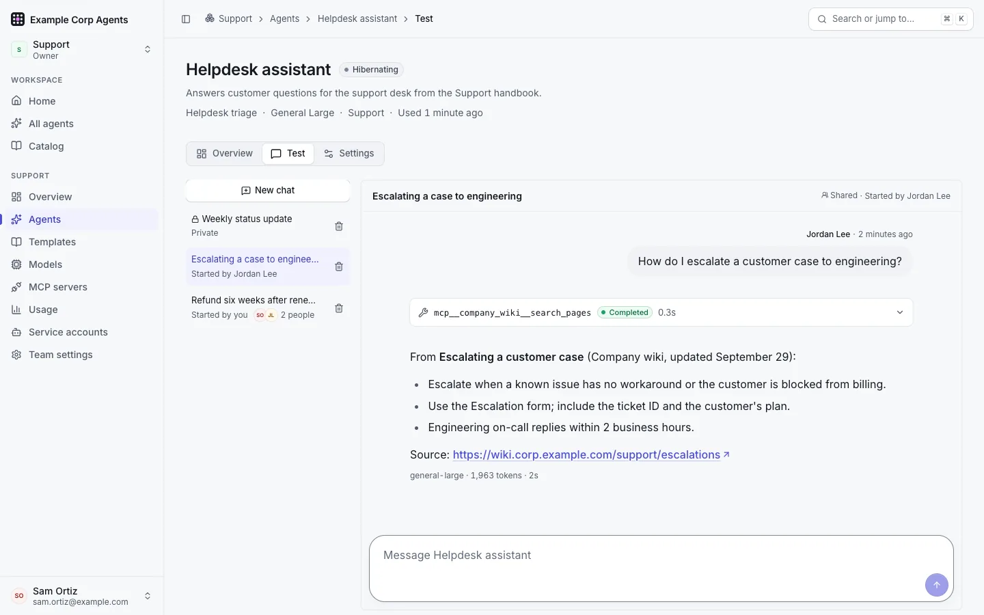Open MCP servers page
The height and width of the screenshot is (615, 984).
(x=82, y=287)
